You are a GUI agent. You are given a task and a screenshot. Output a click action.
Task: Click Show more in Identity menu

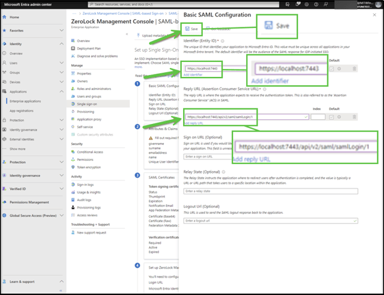click(x=17, y=149)
